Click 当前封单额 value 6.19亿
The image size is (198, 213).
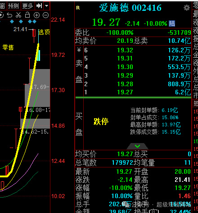click(x=170, y=110)
